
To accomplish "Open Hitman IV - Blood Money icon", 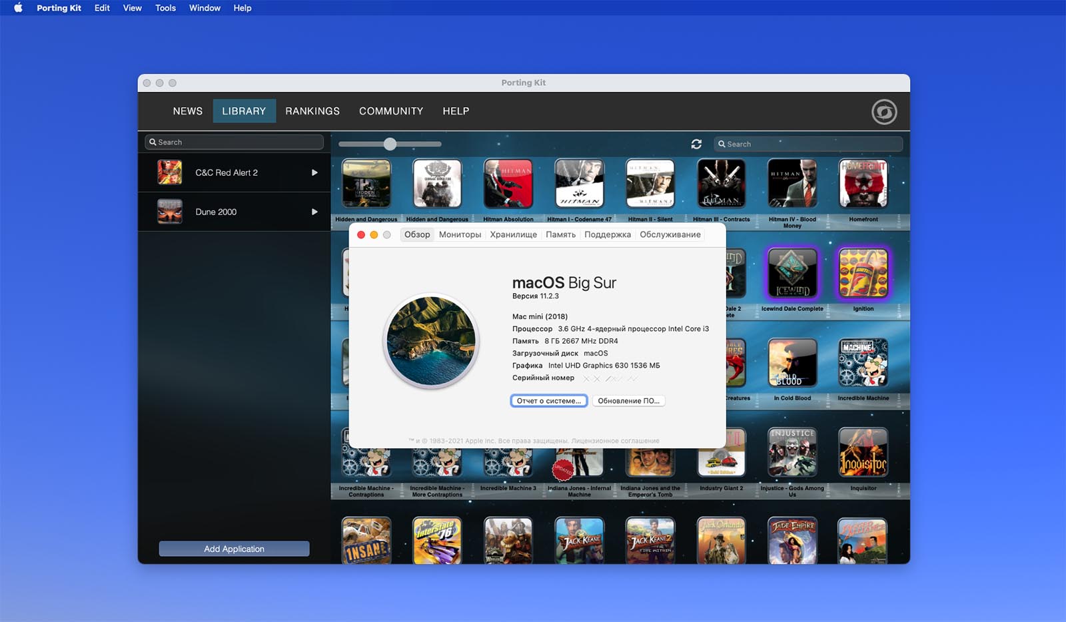I will coord(792,184).
